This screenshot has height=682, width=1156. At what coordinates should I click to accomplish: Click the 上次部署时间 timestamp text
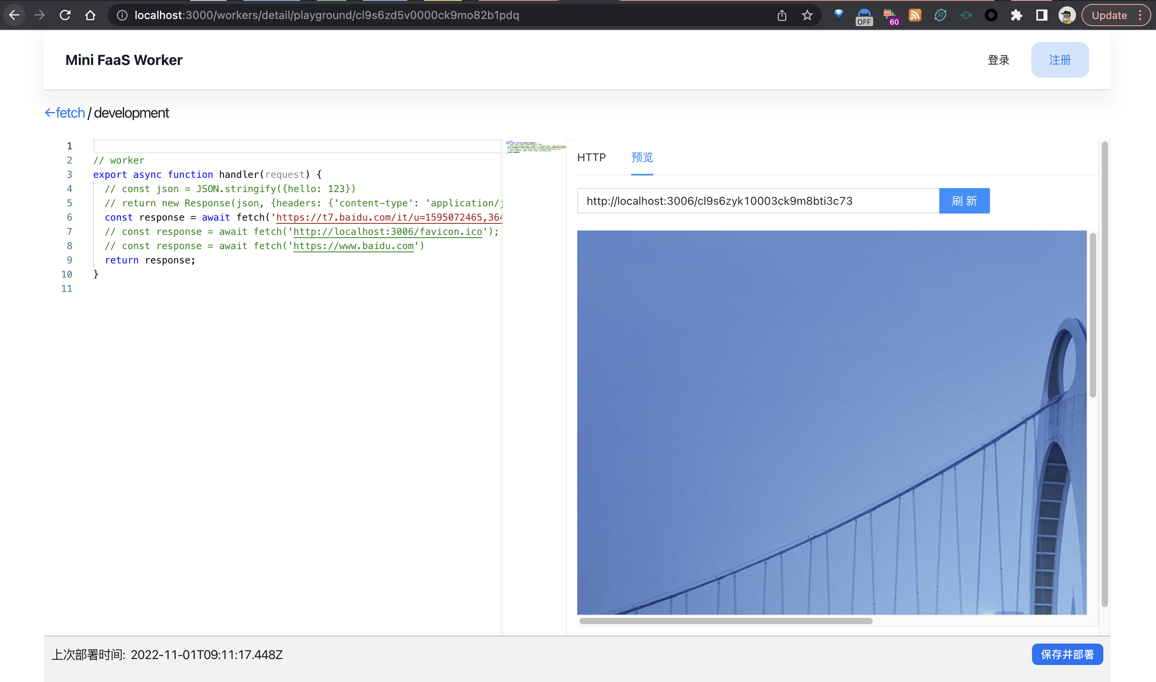click(x=167, y=654)
